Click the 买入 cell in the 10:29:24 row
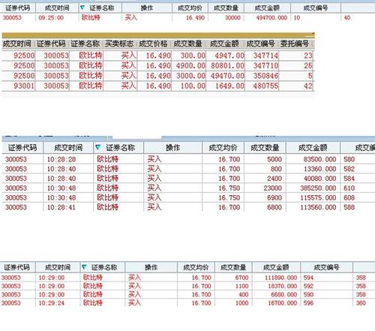The image size is (375, 331). pyautogui.click(x=134, y=303)
